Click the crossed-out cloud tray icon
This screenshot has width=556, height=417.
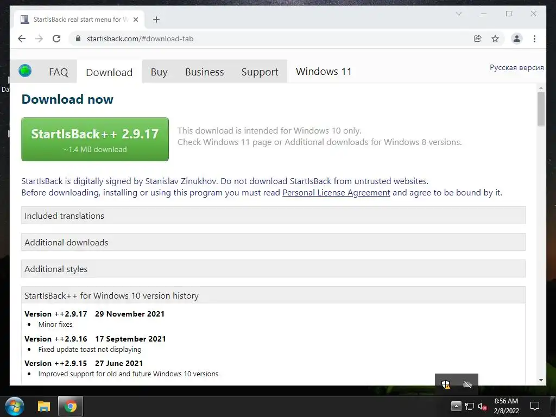467,384
